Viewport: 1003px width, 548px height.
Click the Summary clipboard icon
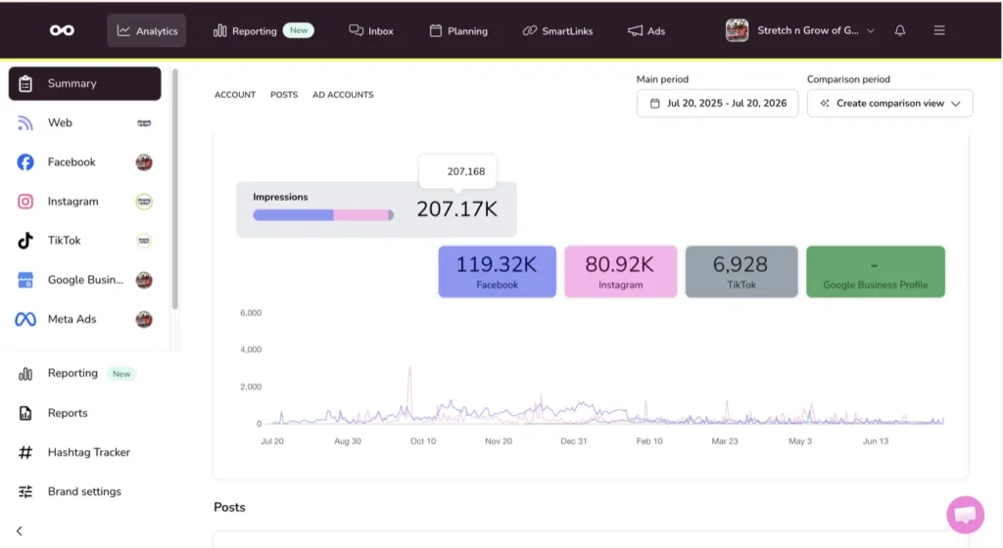pos(25,84)
